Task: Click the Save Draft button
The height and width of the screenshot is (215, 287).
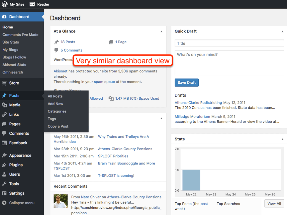Action: pos(186,82)
